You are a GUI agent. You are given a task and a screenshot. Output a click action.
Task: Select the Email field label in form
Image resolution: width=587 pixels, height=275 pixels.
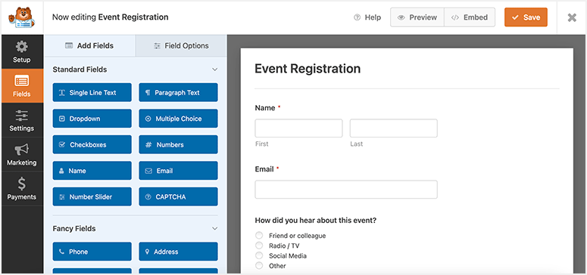point(264,169)
